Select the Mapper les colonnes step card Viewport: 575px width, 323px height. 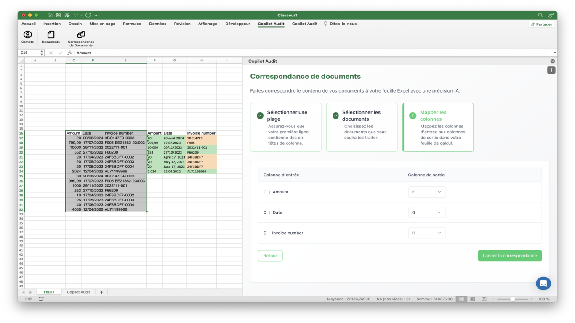[438, 127]
